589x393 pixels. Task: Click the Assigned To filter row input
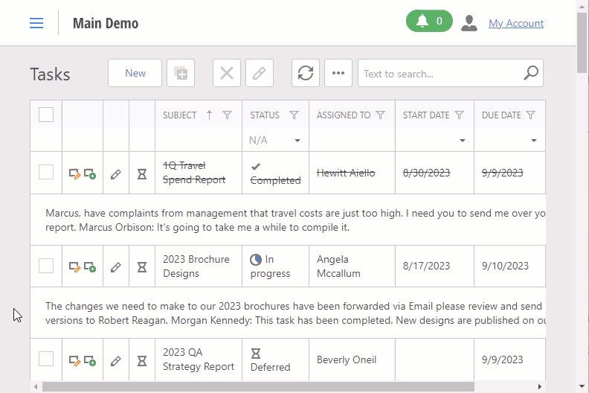coord(352,140)
